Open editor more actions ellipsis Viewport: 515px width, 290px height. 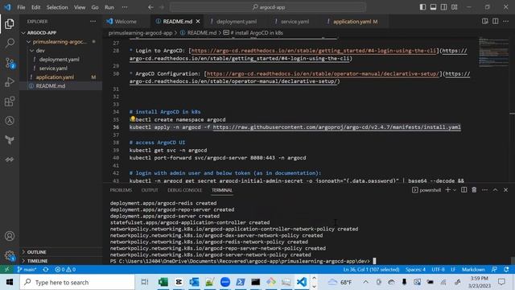pos(506,22)
